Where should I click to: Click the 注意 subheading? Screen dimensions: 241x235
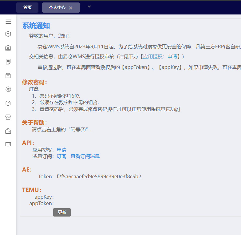[34, 89]
